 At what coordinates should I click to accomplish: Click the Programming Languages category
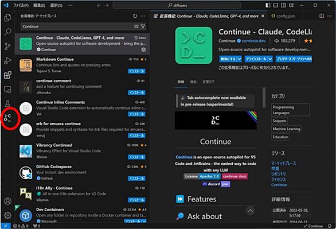point(291,110)
